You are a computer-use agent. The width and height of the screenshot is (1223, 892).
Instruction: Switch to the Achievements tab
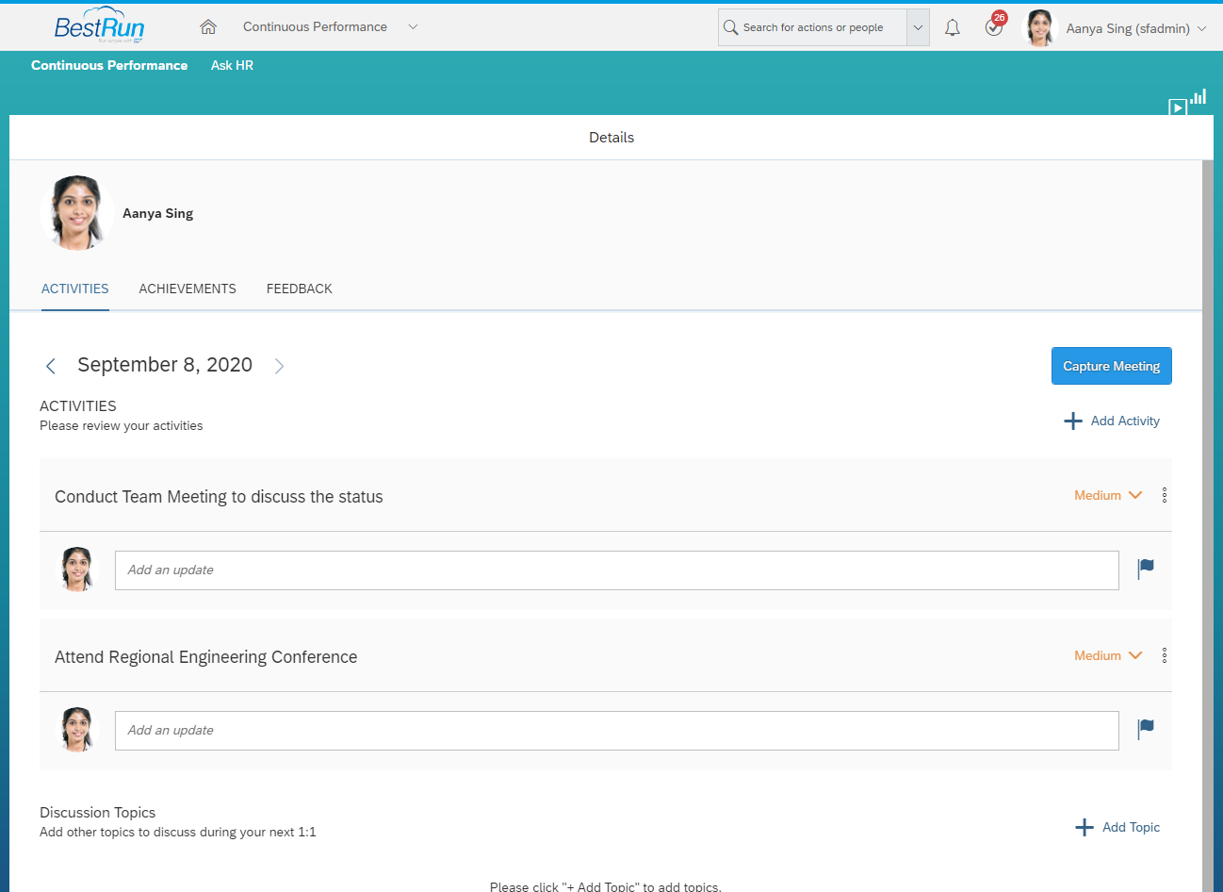pyautogui.click(x=188, y=289)
